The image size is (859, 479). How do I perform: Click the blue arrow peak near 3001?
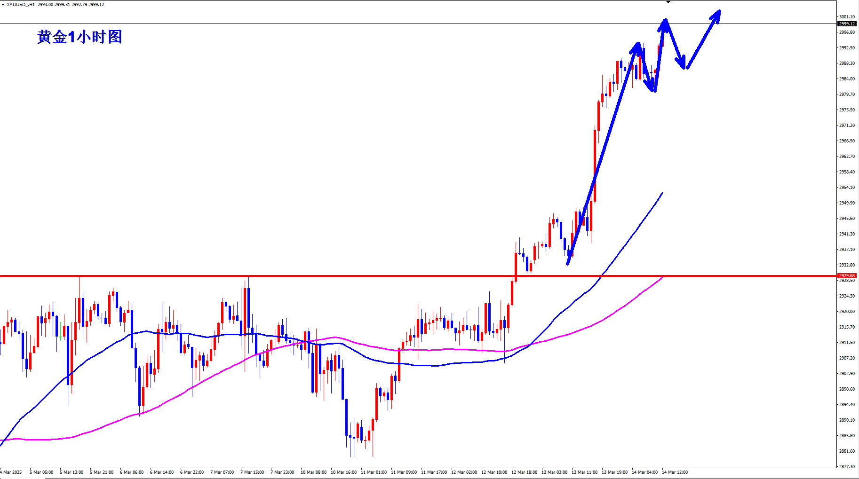(665, 21)
